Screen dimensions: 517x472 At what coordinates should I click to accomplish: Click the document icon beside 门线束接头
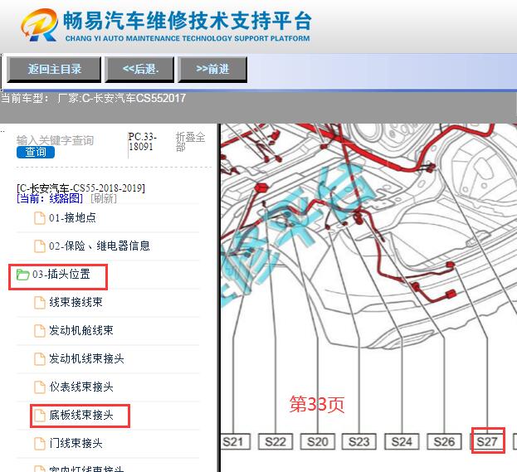click(x=40, y=443)
